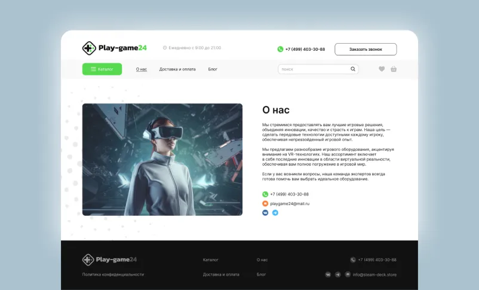The width and height of the screenshot is (479, 290).
Task: Go to Доставка и оплата in navbar
Action: (177, 69)
